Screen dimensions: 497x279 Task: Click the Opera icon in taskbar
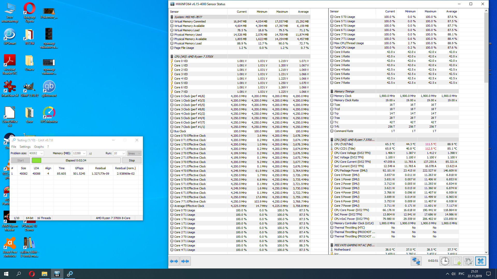32,274
